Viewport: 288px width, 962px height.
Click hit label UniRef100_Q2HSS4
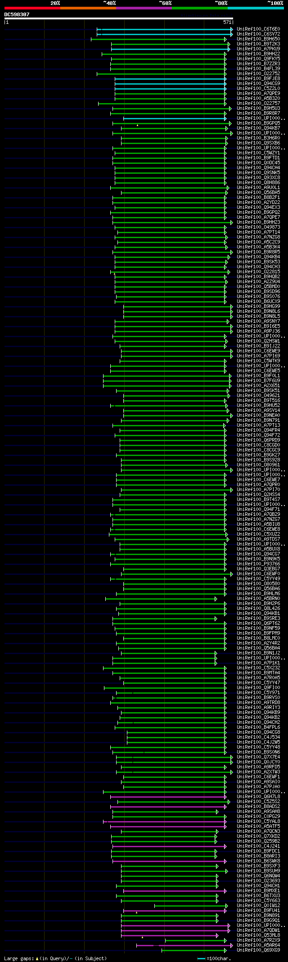(x=258, y=495)
